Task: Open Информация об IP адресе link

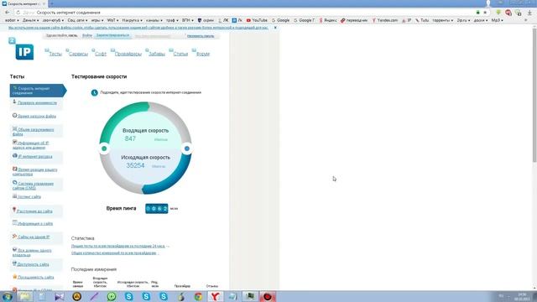Action: pos(31,145)
